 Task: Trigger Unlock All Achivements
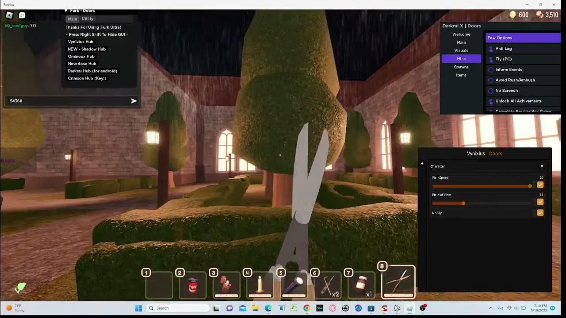523,101
